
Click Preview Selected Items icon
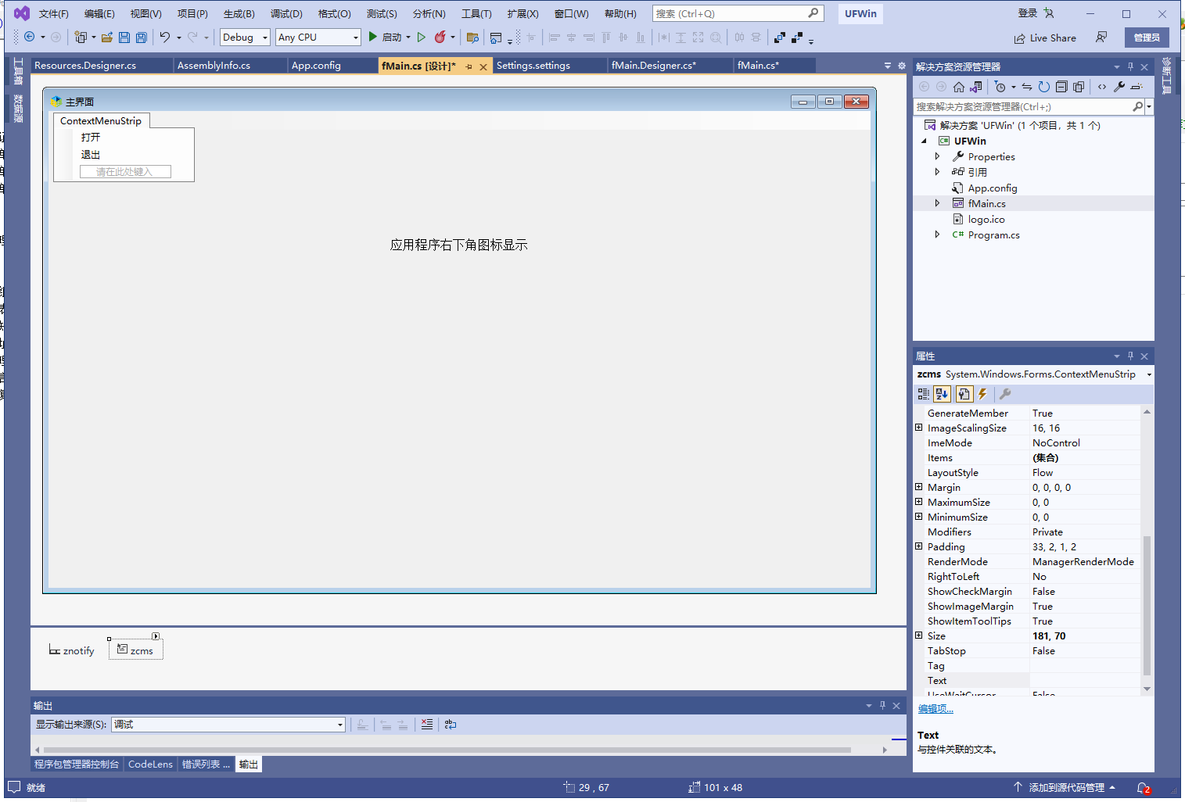pos(1137,87)
